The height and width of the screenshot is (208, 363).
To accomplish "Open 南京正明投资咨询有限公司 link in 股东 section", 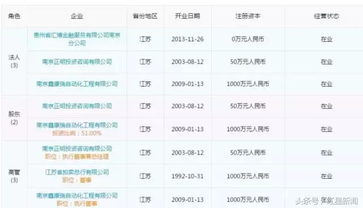I will [77, 106].
